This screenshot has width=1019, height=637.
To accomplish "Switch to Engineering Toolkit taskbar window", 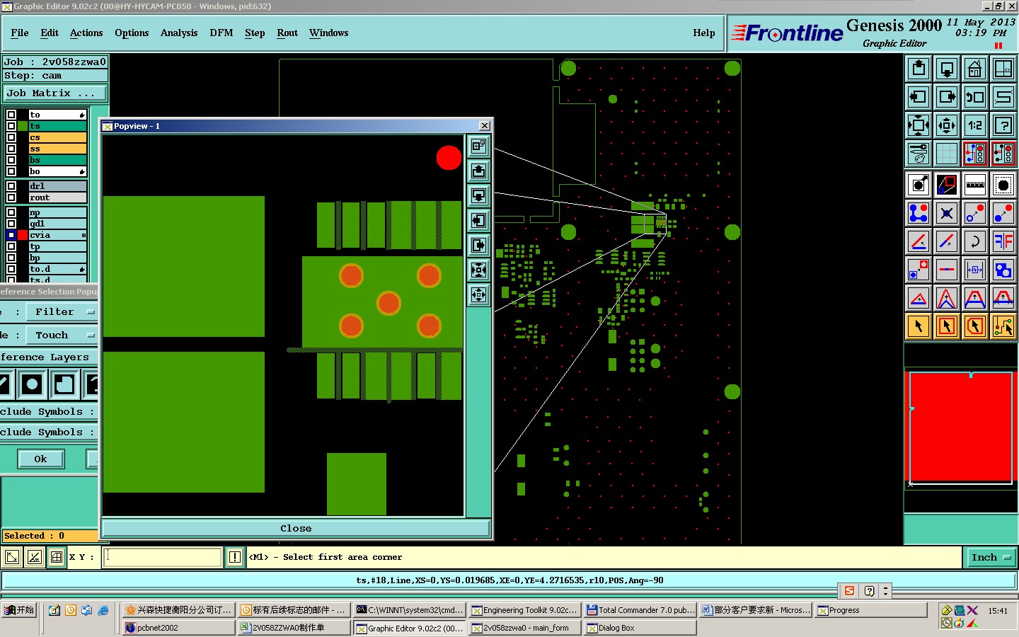I will (524, 610).
